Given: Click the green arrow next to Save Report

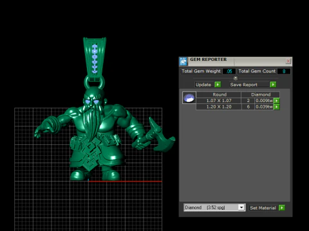Looking at the screenshot, I should [x=273, y=85].
